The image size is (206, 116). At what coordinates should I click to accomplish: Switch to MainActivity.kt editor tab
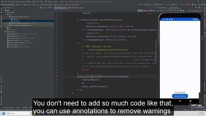61,8
